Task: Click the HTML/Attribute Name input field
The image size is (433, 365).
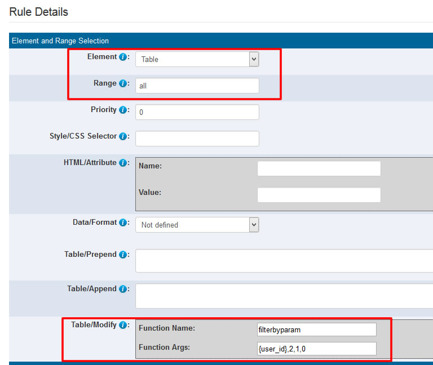Action: coord(319,168)
